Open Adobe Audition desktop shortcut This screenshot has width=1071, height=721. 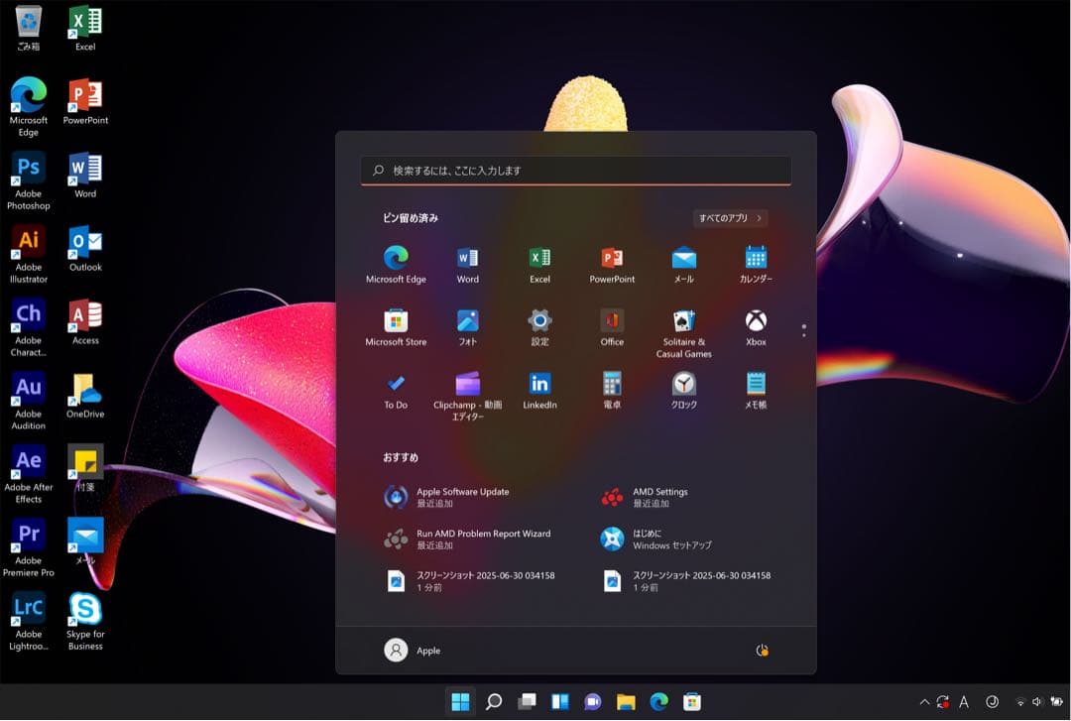(29, 390)
